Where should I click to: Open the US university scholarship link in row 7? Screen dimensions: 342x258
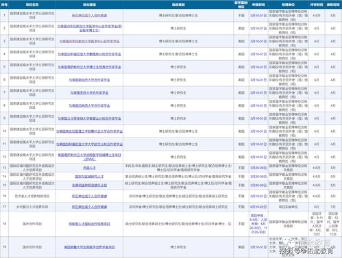pyautogui.click(x=89, y=93)
